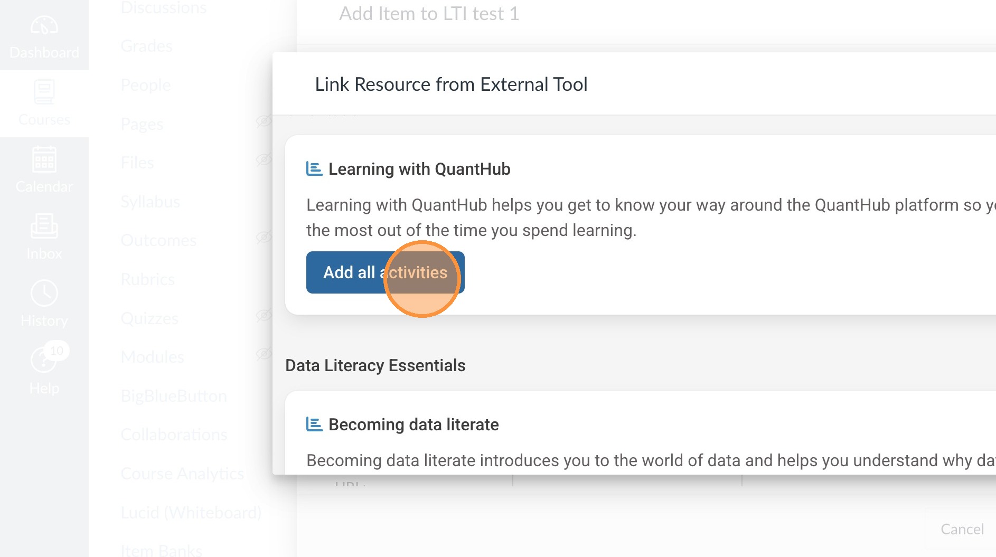The height and width of the screenshot is (557, 996).
Task: Open the History clock icon
Action: [44, 294]
